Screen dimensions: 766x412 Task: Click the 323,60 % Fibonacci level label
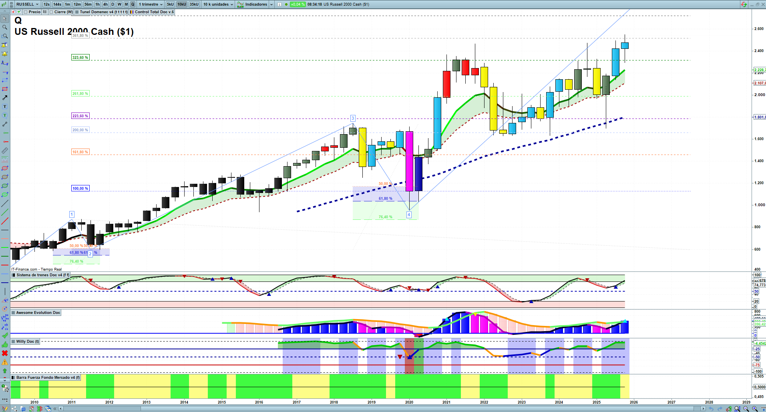tap(80, 58)
